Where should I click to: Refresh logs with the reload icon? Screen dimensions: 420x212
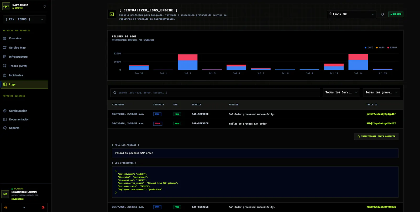(x=382, y=14)
